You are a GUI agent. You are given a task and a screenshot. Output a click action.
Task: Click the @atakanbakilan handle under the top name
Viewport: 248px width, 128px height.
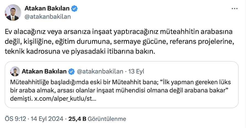pos(48,16)
